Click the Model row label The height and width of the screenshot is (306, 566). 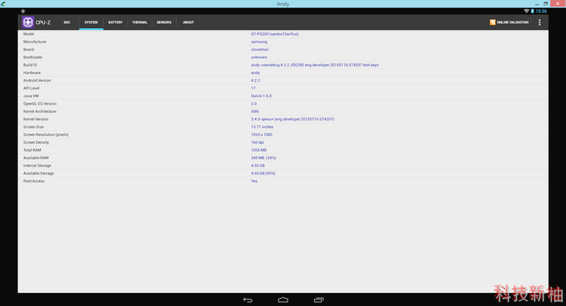28,34
